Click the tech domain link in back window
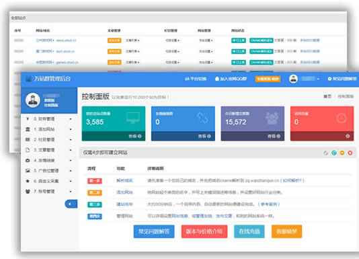The image size is (359, 259). click(65, 51)
